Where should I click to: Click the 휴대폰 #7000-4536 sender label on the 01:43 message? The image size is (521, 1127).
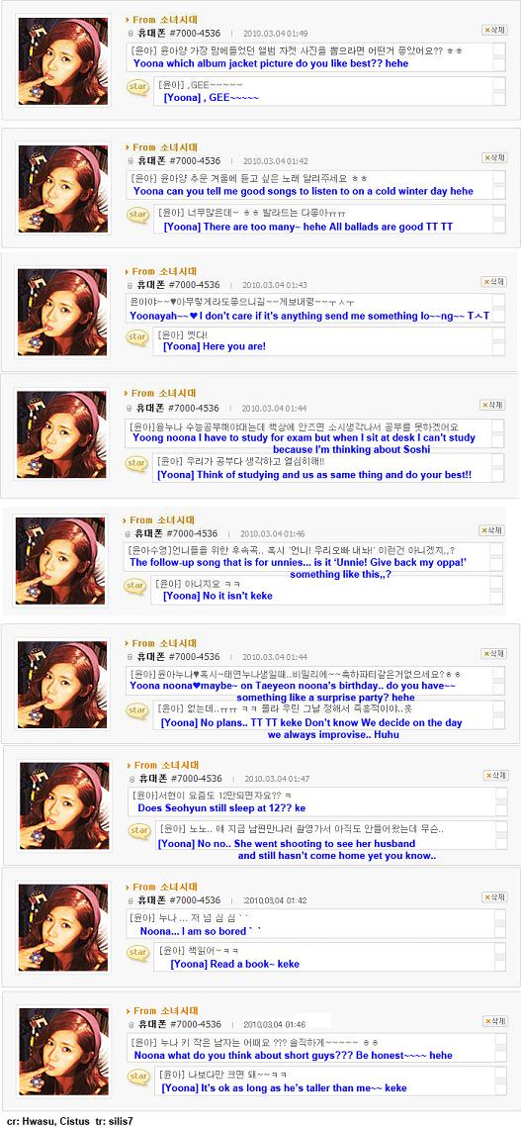[178, 285]
